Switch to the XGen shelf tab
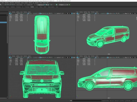Screen dimensions: 137x102 [x=57, y=7]
